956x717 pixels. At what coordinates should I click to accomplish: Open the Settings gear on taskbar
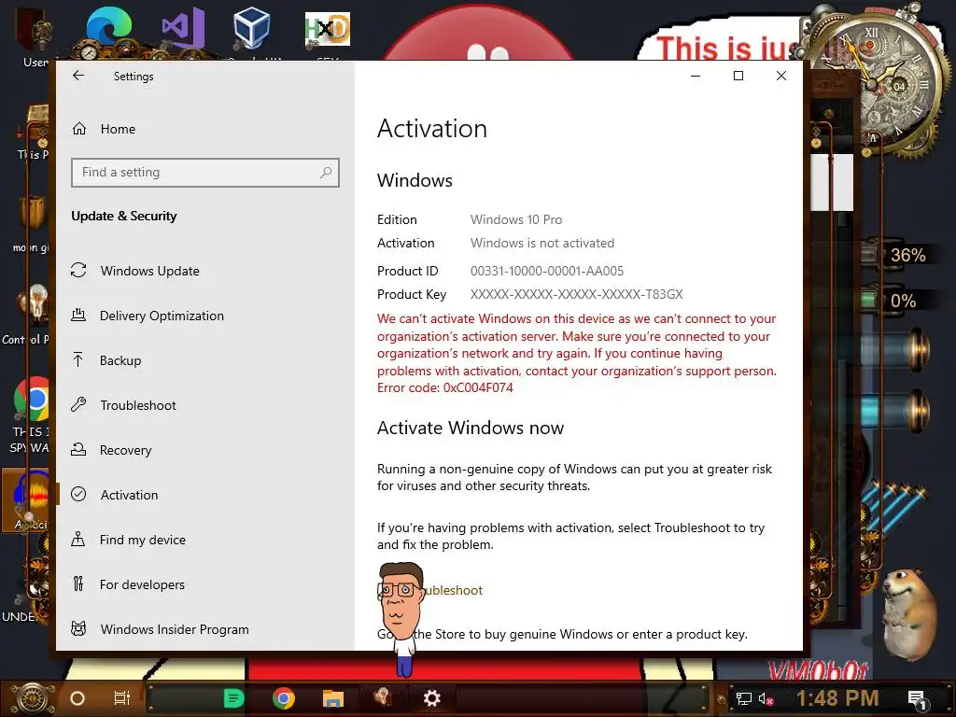point(431,698)
